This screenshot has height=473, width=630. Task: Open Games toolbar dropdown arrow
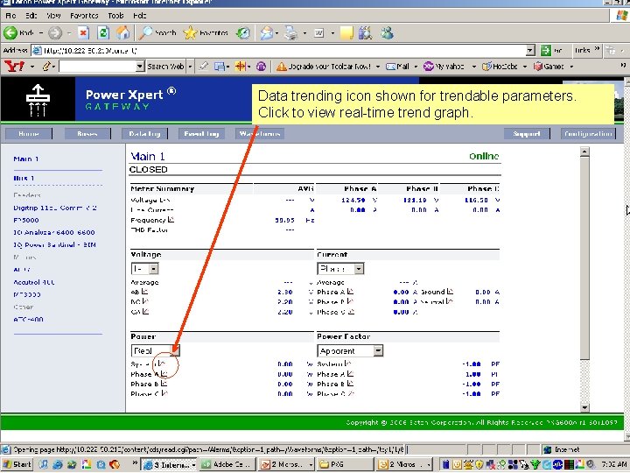(x=571, y=67)
